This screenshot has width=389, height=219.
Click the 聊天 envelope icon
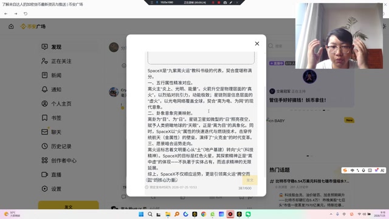pos(44,132)
